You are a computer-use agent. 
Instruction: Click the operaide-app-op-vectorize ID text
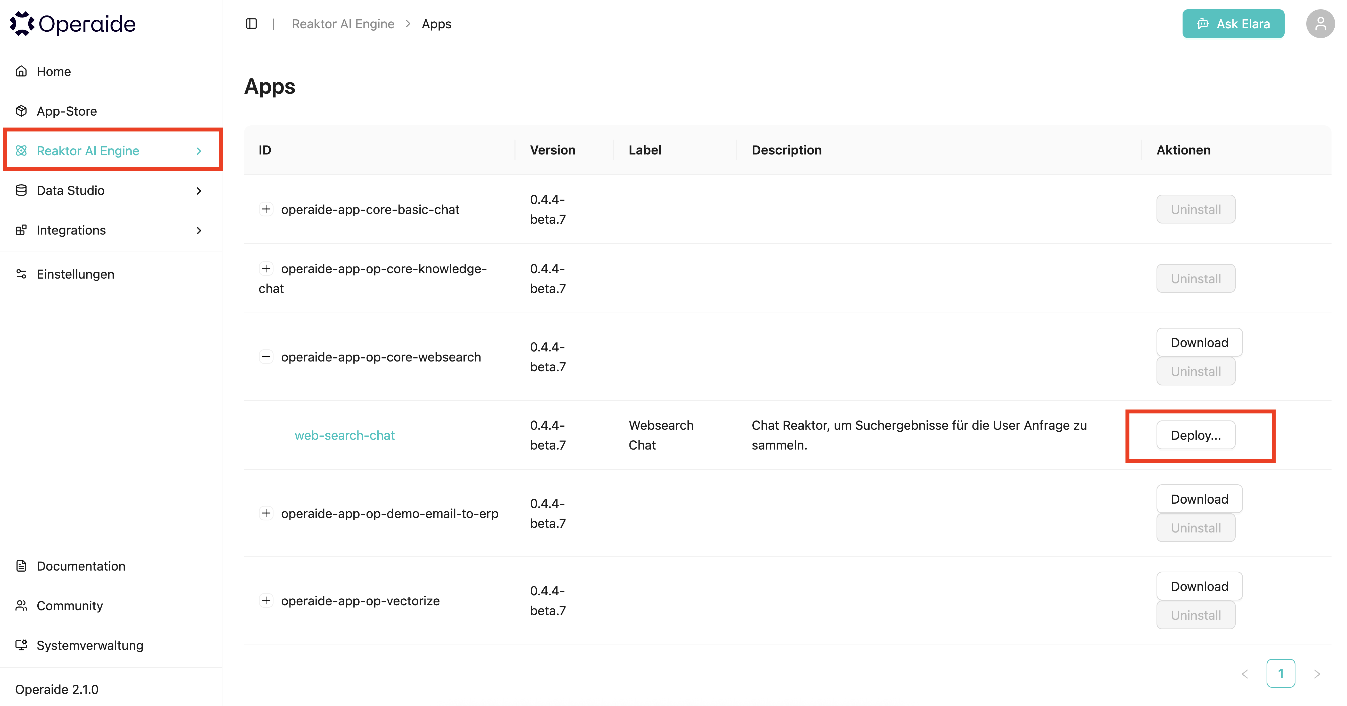click(360, 601)
